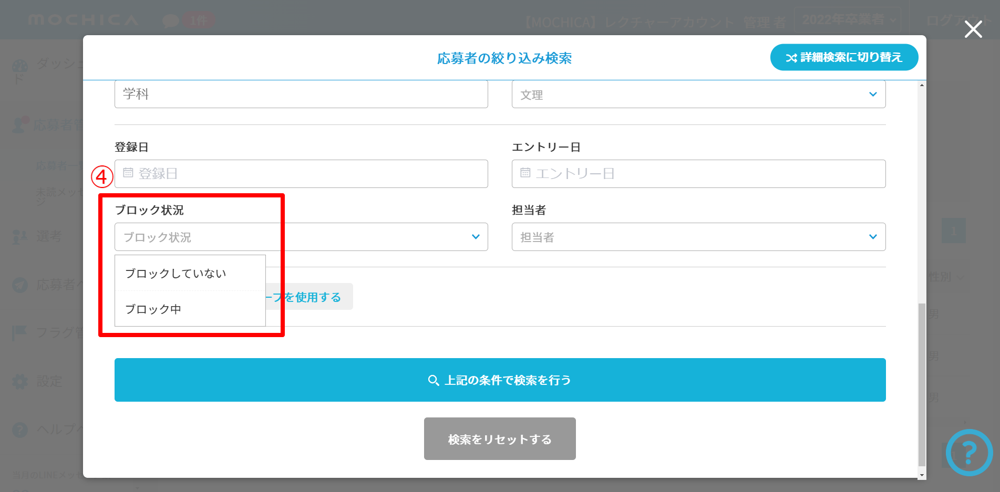Click the blue help question mark icon
Screen dimensions: 1000x492
click(969, 452)
